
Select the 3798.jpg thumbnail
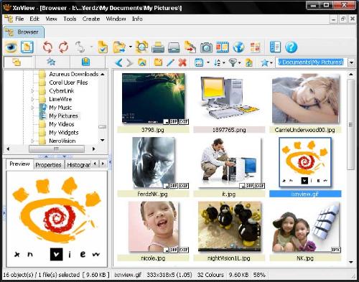coord(153,98)
